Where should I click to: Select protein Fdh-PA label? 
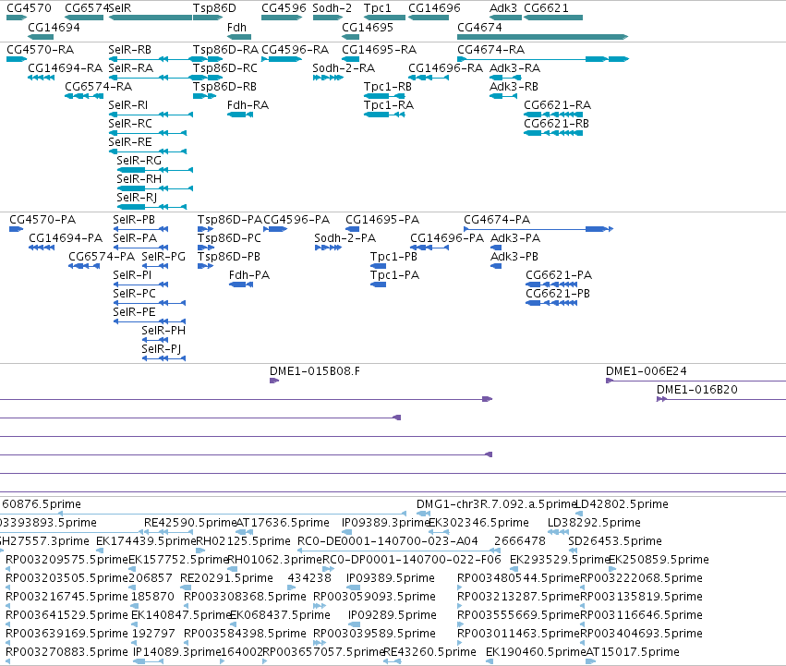pos(249,275)
